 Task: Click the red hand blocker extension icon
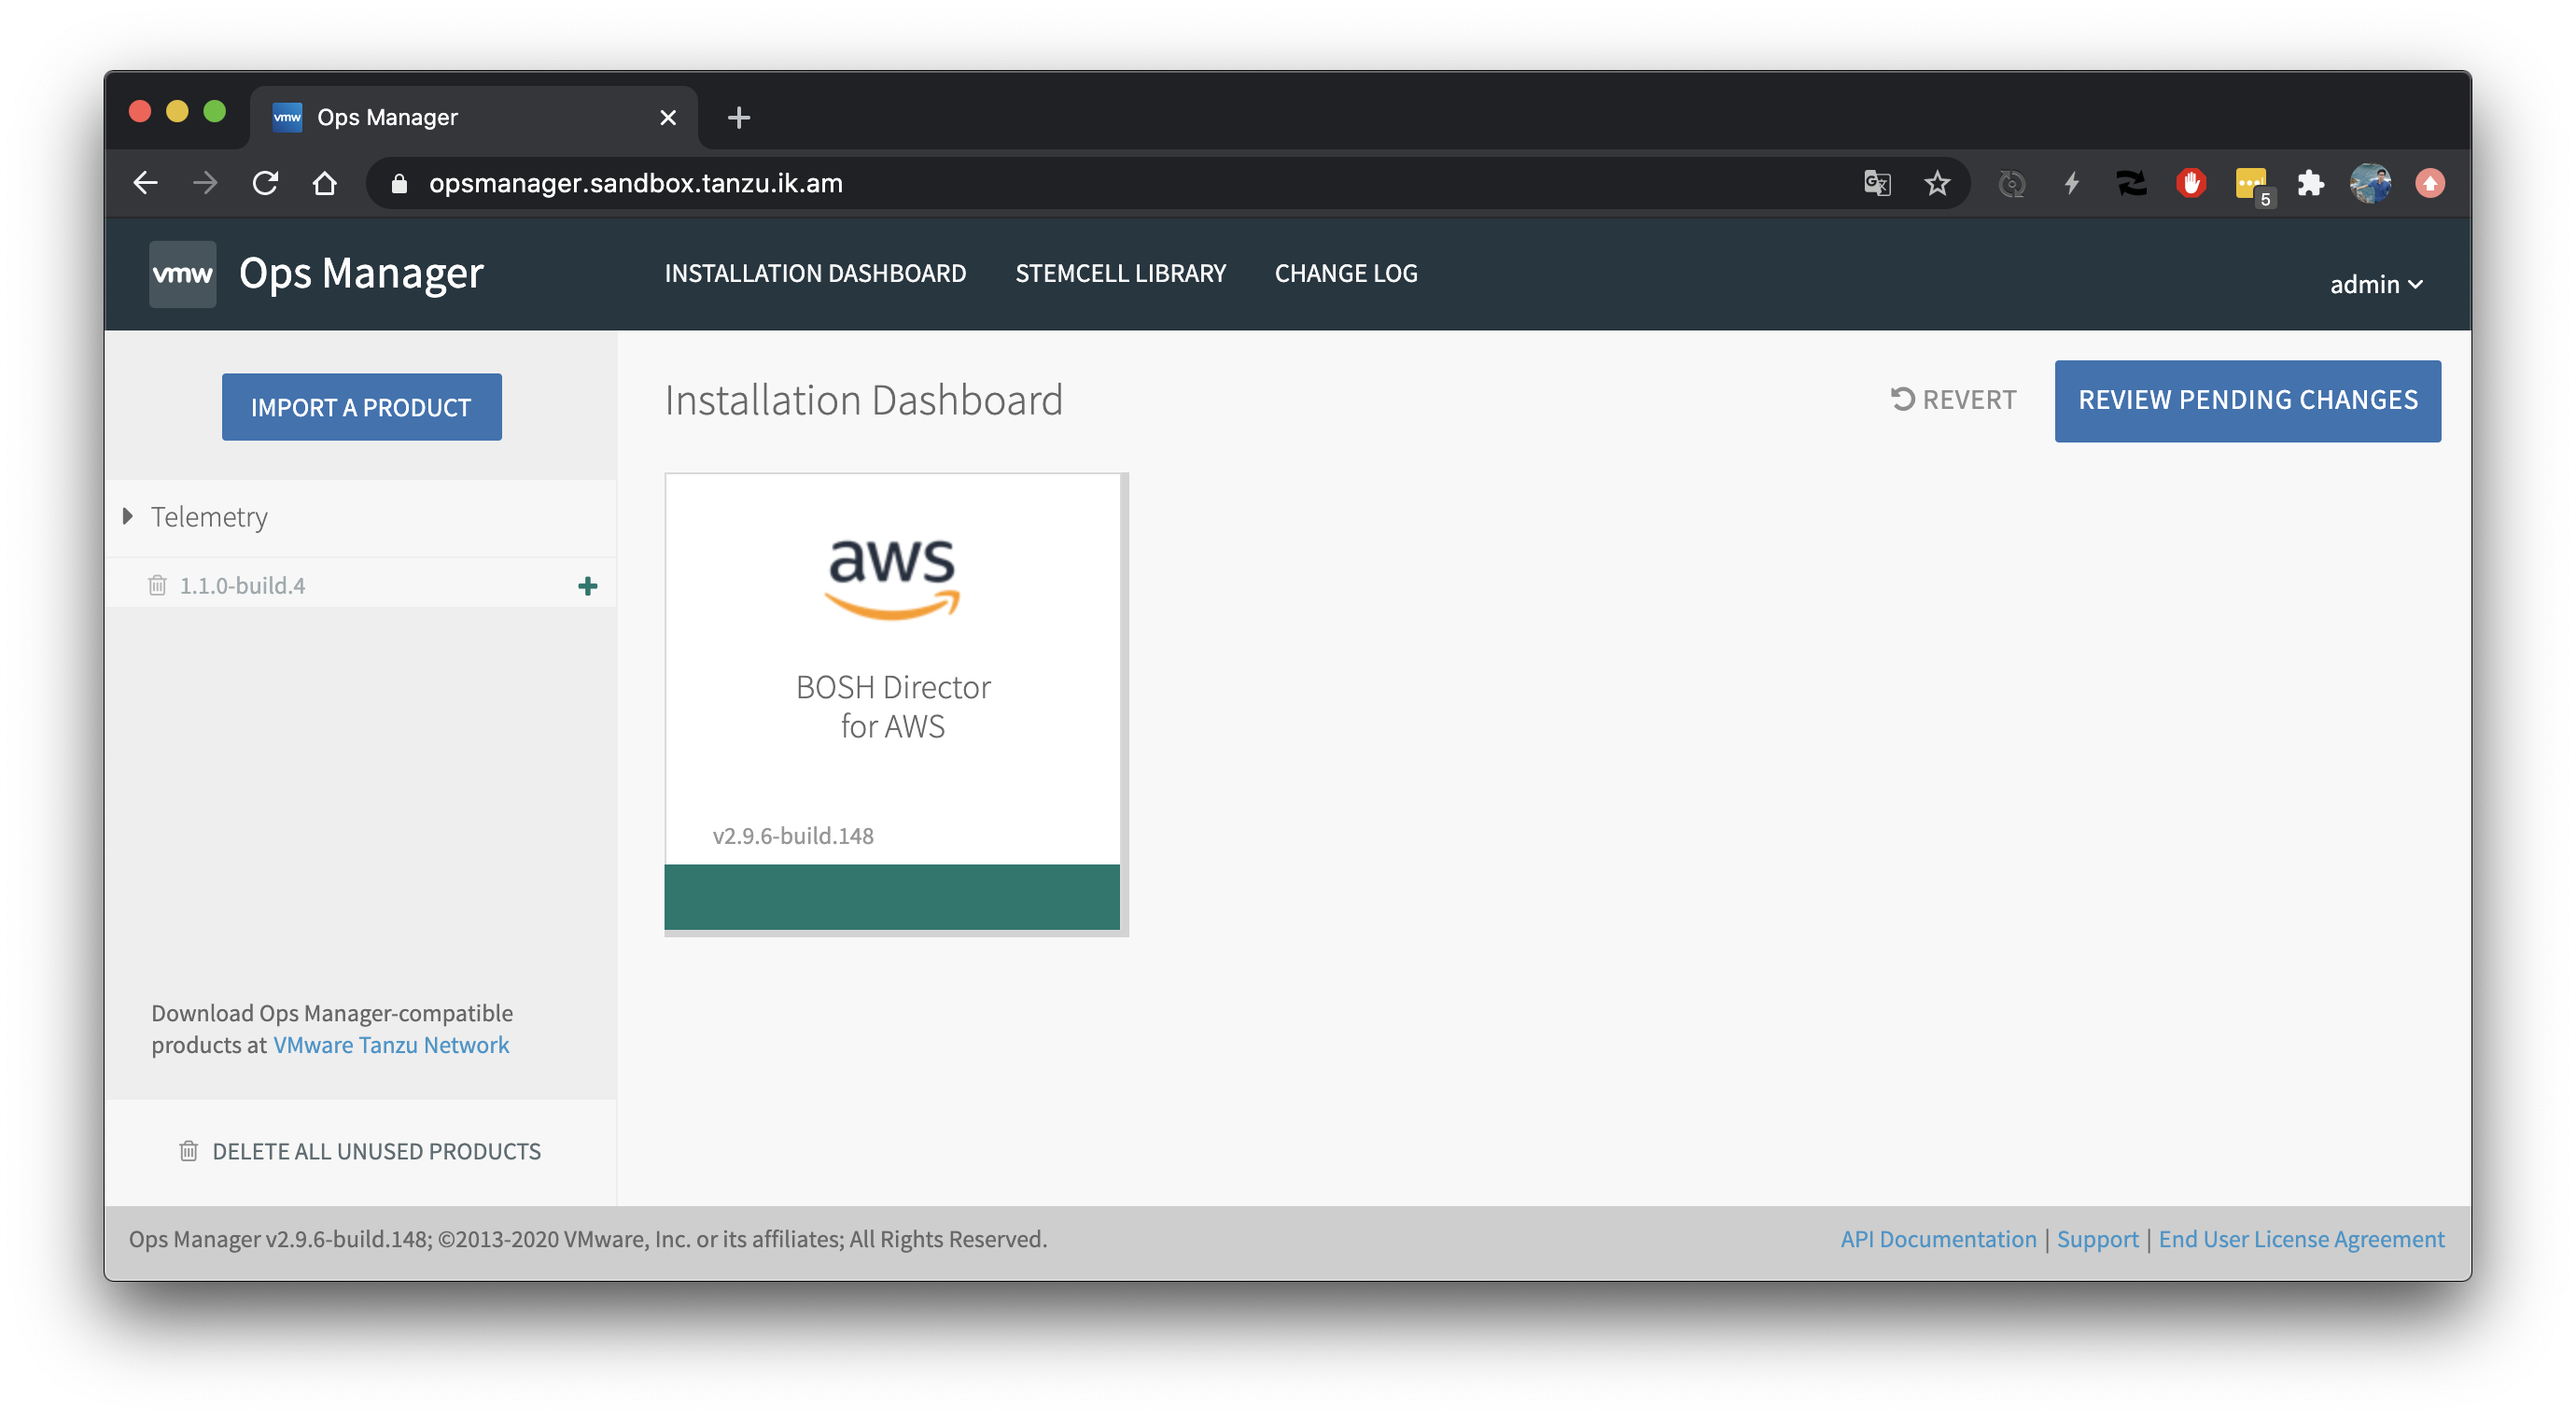2190,184
